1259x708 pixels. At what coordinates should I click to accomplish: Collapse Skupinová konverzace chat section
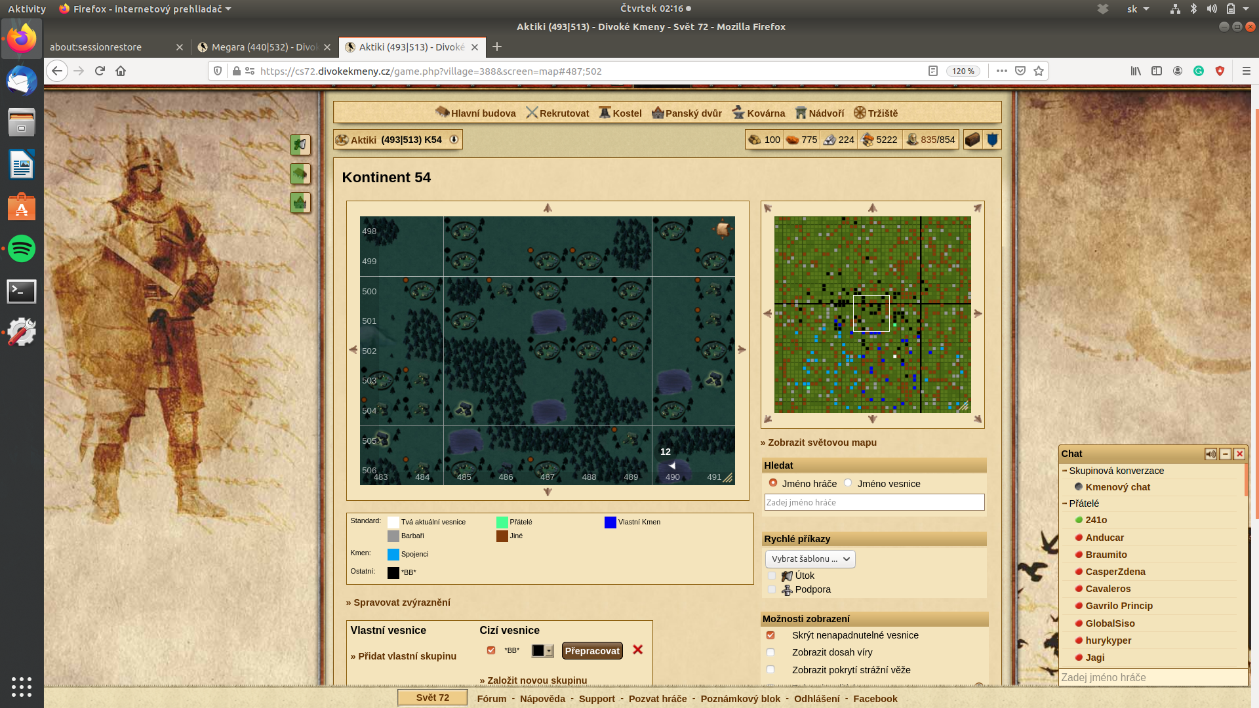coord(1064,471)
